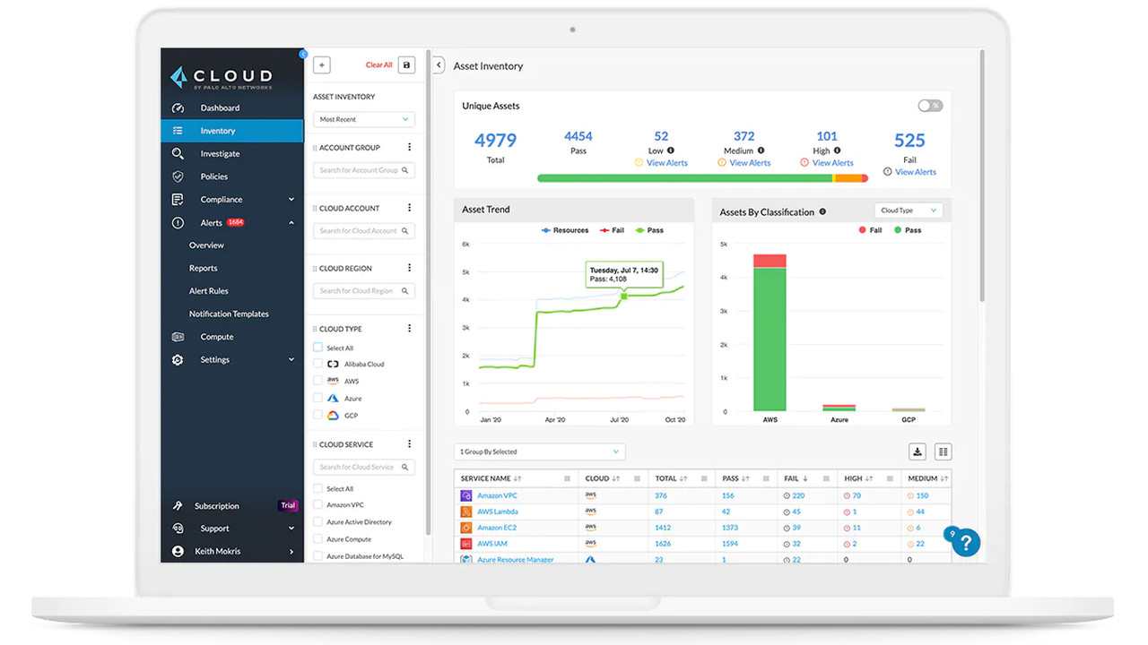Click the Policies shield icon

pyautogui.click(x=178, y=176)
